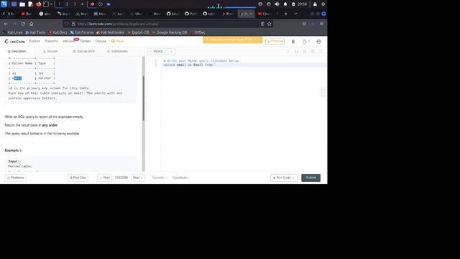Close the active LeetCode browser tab
The height and width of the screenshot is (259, 460).
point(251,14)
